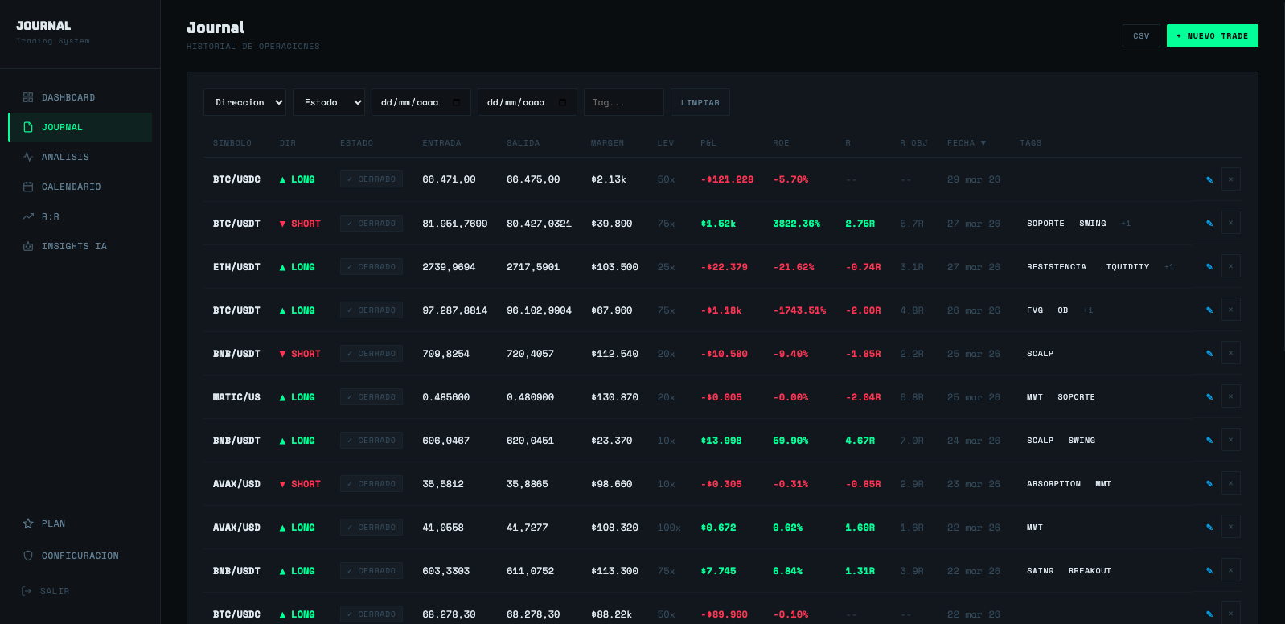Open Configuracion page
This screenshot has width=1285, height=624.
click(x=80, y=556)
